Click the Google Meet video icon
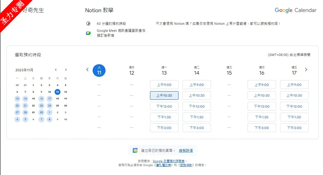Viewport: 323px width, 175px height. tap(88, 33)
